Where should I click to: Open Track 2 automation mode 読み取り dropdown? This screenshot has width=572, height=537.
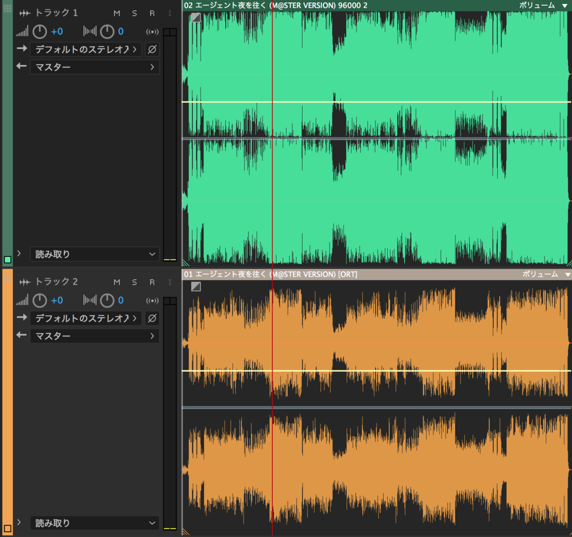coord(94,523)
